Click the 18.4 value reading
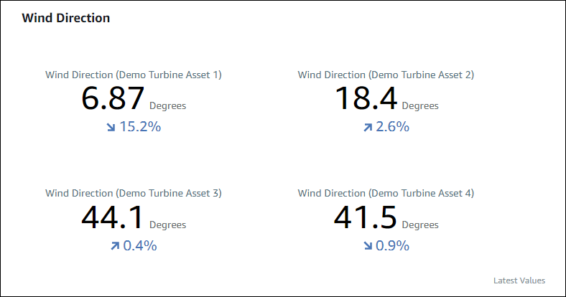Image resolution: width=566 pixels, height=297 pixels. (x=366, y=99)
